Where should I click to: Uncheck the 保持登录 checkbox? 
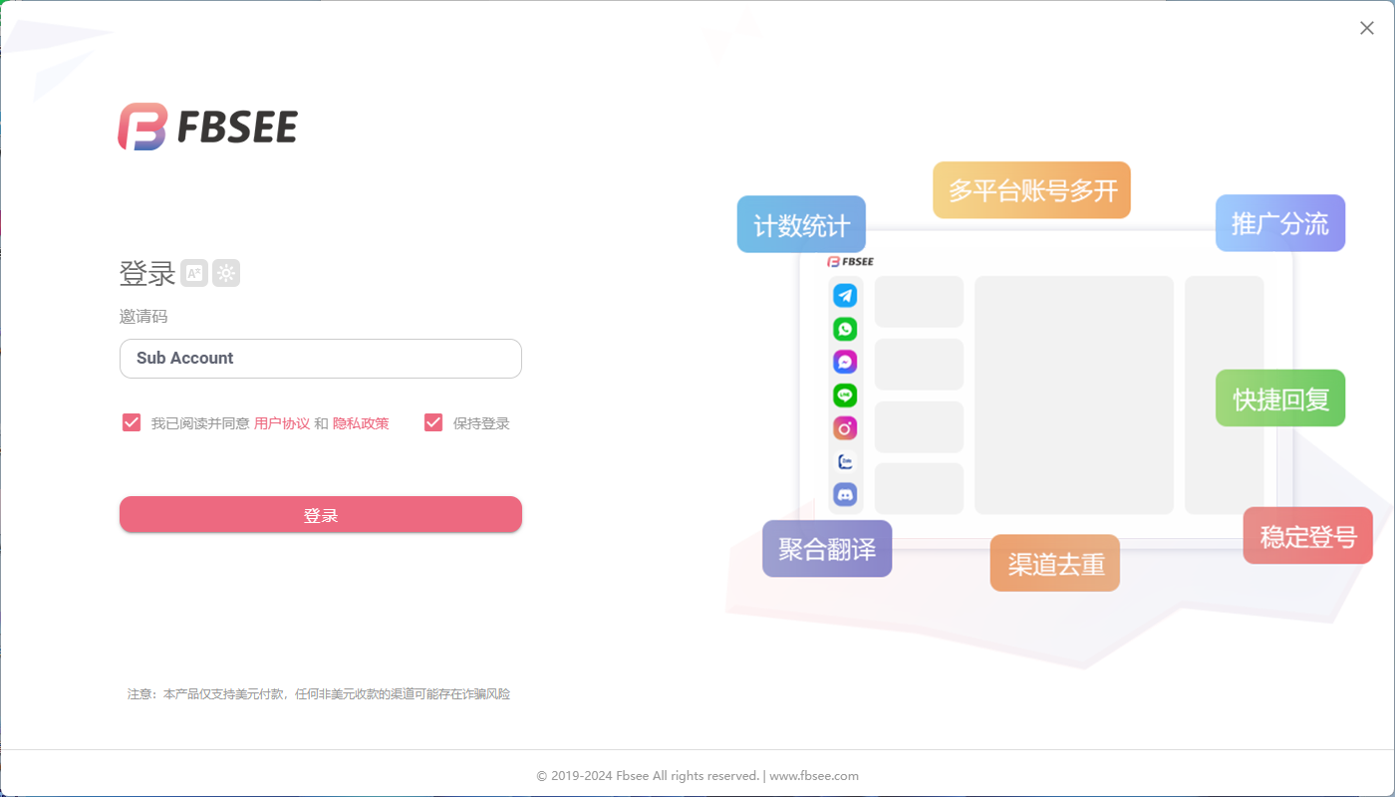click(x=433, y=422)
